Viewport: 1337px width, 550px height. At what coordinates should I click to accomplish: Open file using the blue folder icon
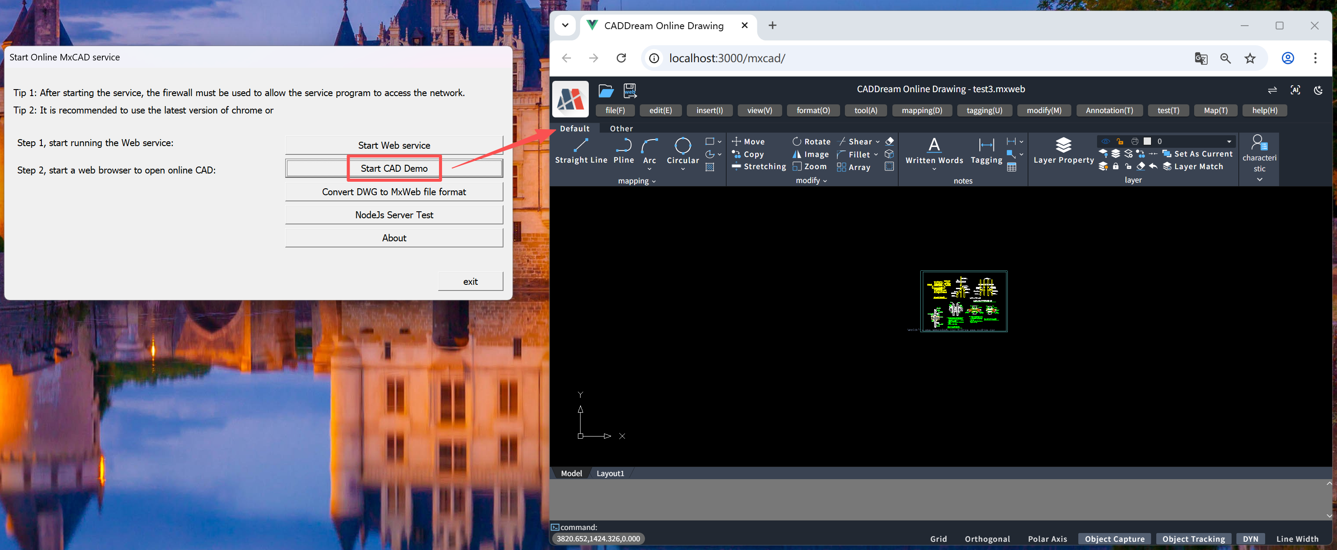[x=606, y=91]
